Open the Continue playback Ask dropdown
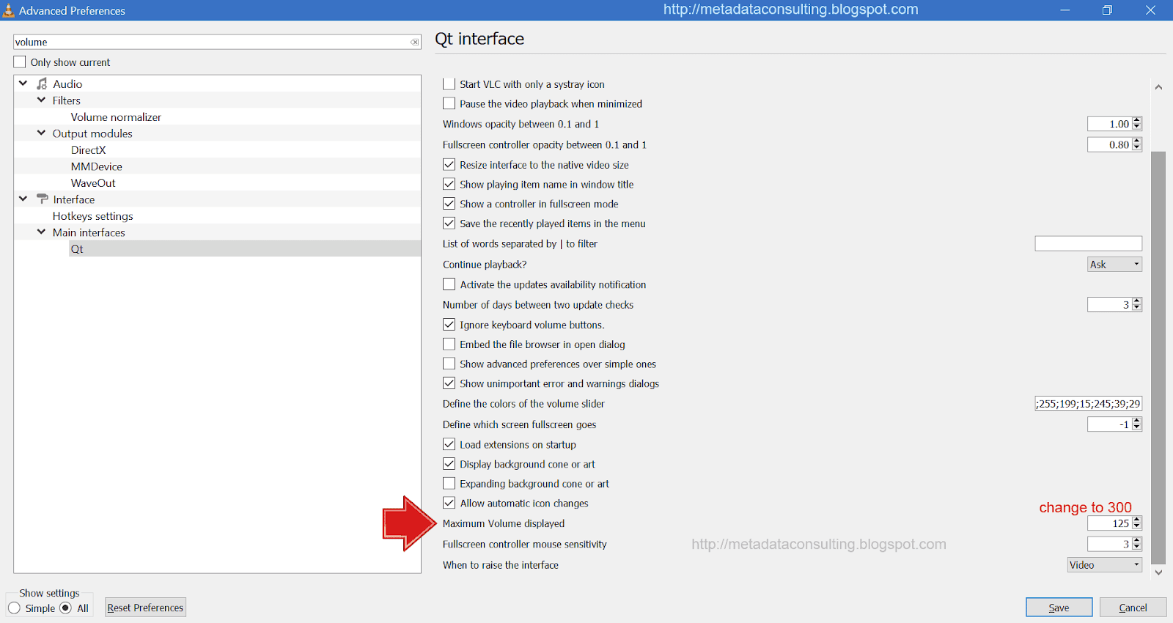The width and height of the screenshot is (1173, 623). tap(1114, 265)
